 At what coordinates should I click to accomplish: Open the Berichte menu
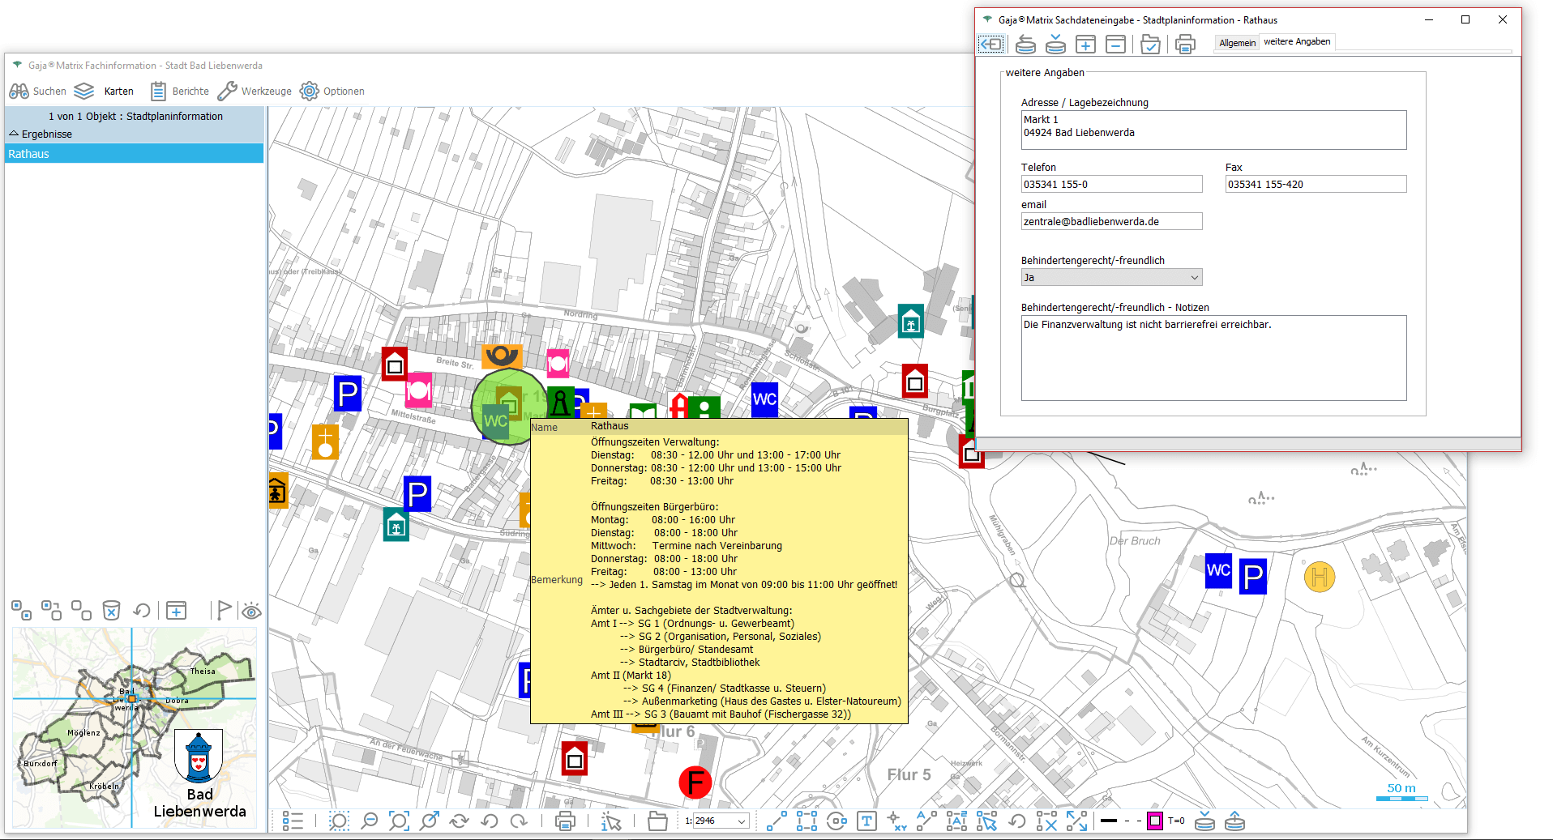click(x=180, y=91)
